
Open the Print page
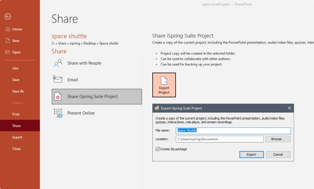click(x=16, y=114)
